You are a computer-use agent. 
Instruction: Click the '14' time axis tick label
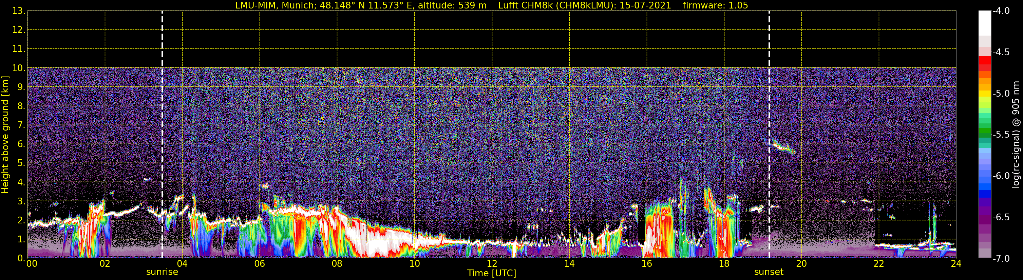click(569, 264)
